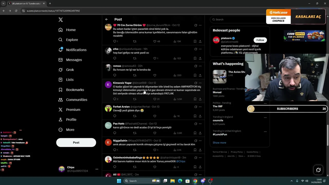This screenshot has width=329, height=185.
Task: Open more options on Osimheninhobabafingo reply
Action: pyautogui.click(x=200, y=158)
